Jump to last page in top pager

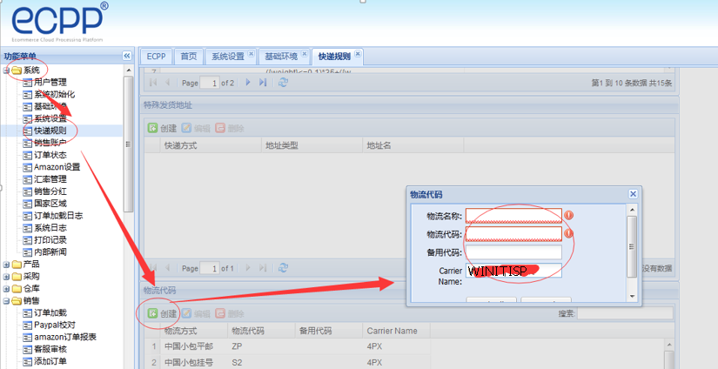click(x=262, y=83)
